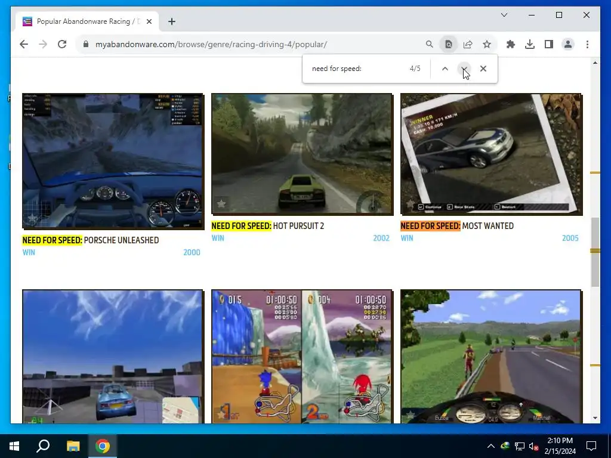Open the Chrome three-dot menu
Image resolution: width=611 pixels, height=458 pixels.
tap(587, 44)
